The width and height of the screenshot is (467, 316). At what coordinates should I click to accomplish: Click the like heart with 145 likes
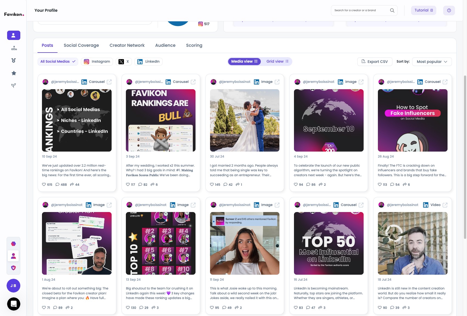[212, 184]
